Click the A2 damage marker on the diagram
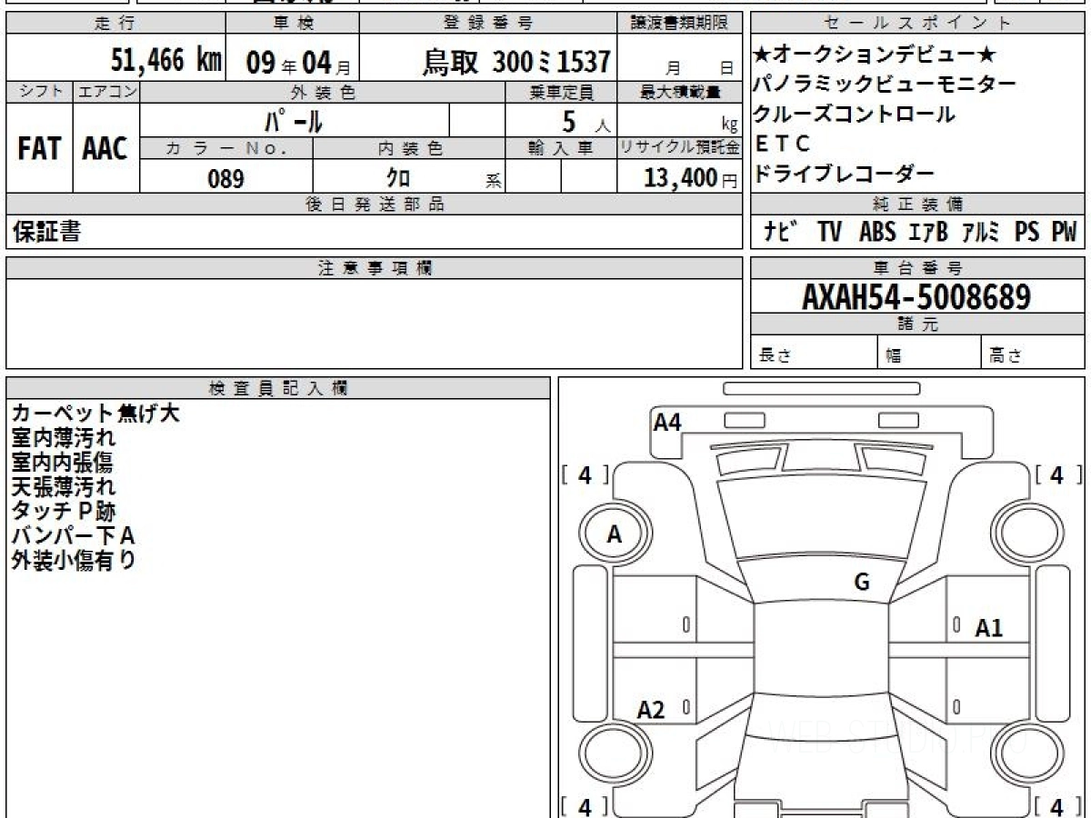1091x818 pixels. tap(651, 710)
